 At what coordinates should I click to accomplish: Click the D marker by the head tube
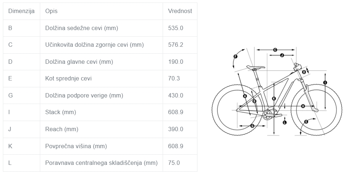point(304,72)
